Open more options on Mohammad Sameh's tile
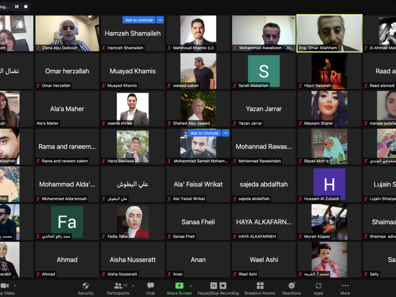This screenshot has width=396, height=297. click(x=226, y=133)
